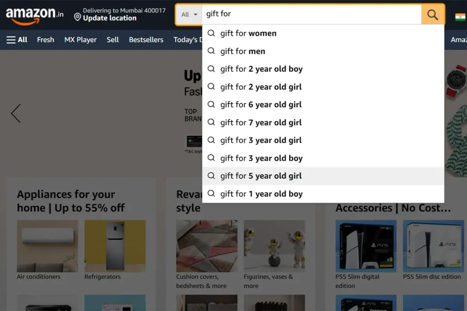This screenshot has width=467, height=311.
Task: Open the All hamburger menu icon
Action: point(11,40)
